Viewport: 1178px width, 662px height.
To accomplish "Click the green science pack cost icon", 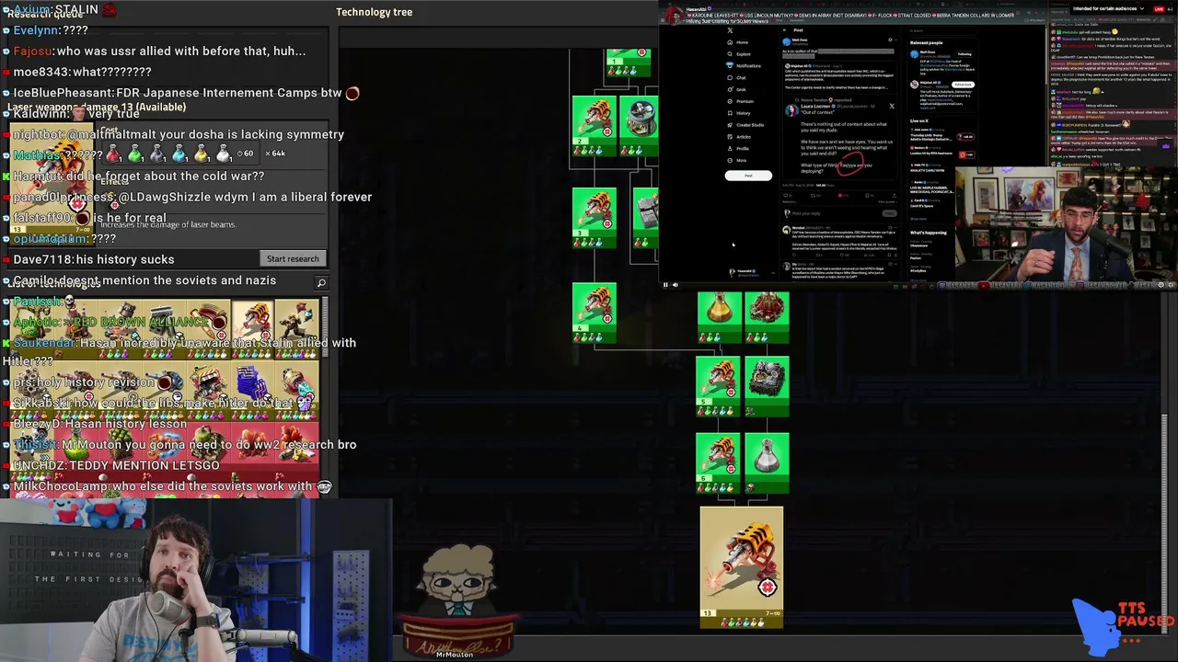I will coord(135,154).
